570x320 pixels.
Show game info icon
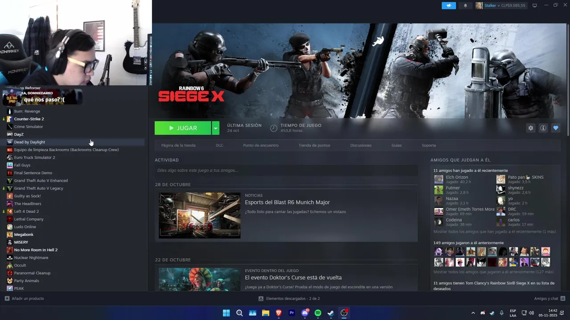click(543, 128)
